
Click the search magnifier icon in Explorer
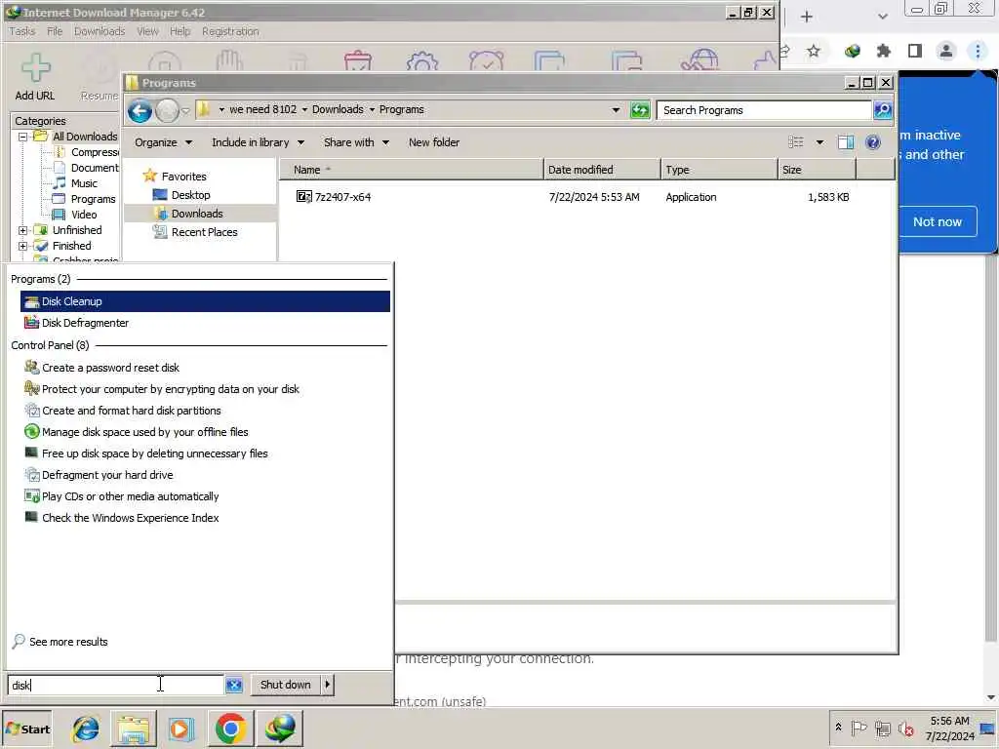click(x=882, y=110)
